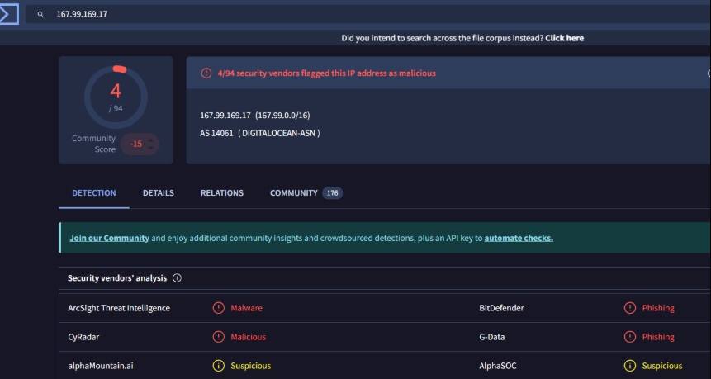Click the VirusTotal logo icon

pos(8,14)
